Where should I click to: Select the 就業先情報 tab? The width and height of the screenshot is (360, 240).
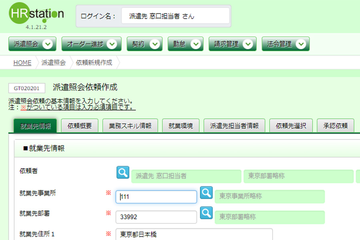pyautogui.click(x=35, y=126)
